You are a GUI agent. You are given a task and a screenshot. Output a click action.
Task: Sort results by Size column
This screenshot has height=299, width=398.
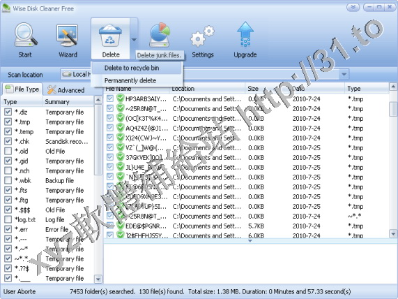(x=268, y=89)
